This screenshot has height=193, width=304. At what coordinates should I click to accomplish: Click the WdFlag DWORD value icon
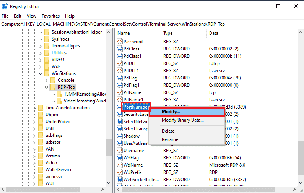click(x=120, y=157)
